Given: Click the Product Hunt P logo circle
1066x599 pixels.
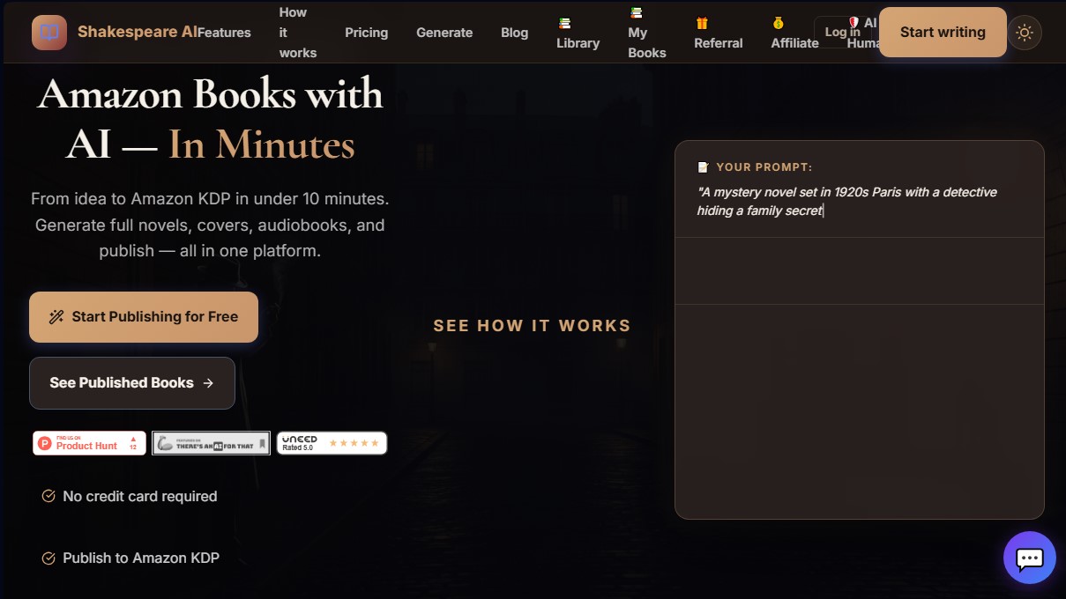Looking at the screenshot, I should pos(45,443).
